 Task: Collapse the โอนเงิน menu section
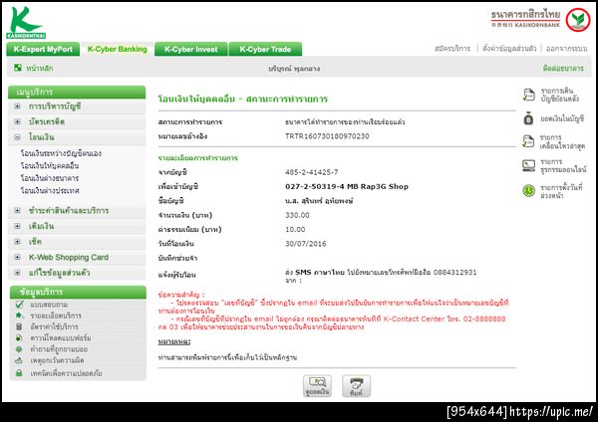tap(17, 137)
